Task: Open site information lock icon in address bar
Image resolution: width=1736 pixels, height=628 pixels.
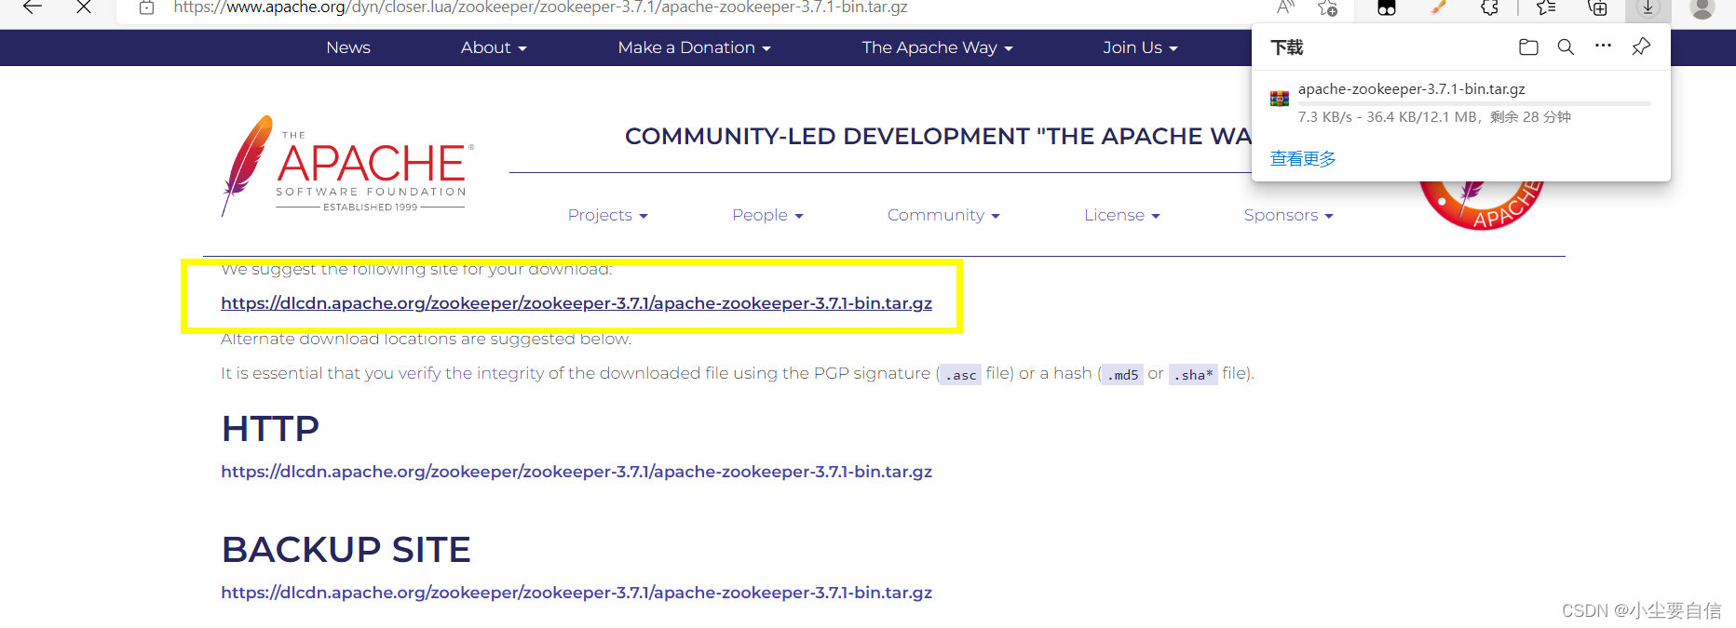Action: click(146, 7)
